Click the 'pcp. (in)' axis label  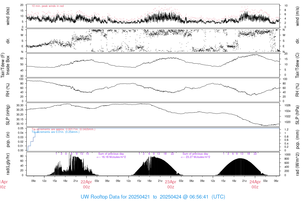[x=8, y=139]
